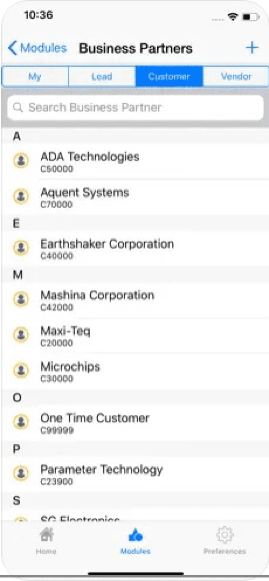Click the search magnifier icon

click(18, 107)
